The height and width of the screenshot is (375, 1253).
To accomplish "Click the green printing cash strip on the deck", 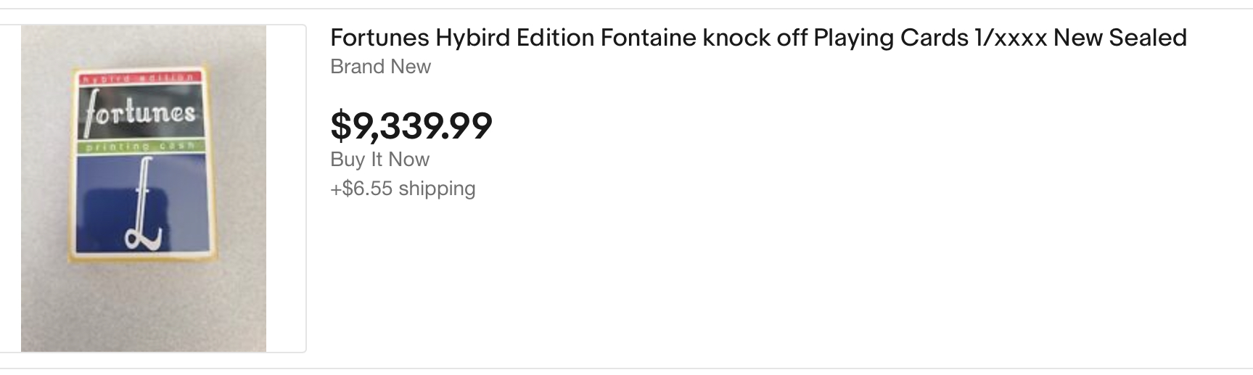I will tap(140, 147).
